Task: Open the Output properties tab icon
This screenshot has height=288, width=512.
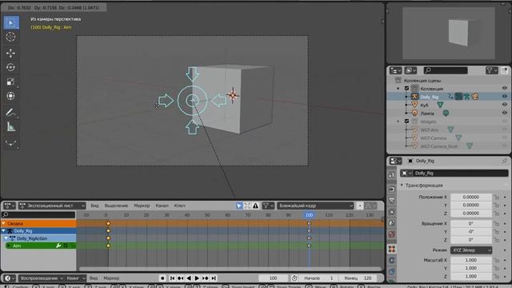Action: pos(392,201)
